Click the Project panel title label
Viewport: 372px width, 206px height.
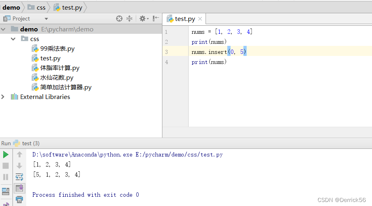(21, 19)
